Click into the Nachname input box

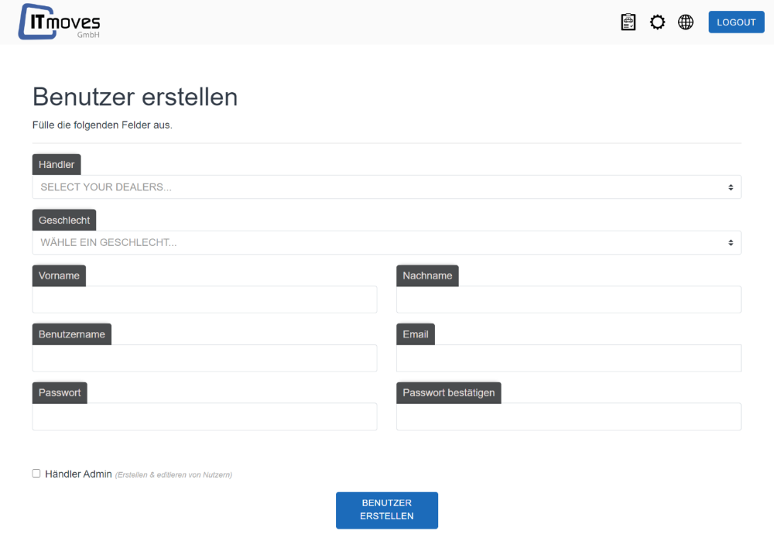tap(568, 300)
